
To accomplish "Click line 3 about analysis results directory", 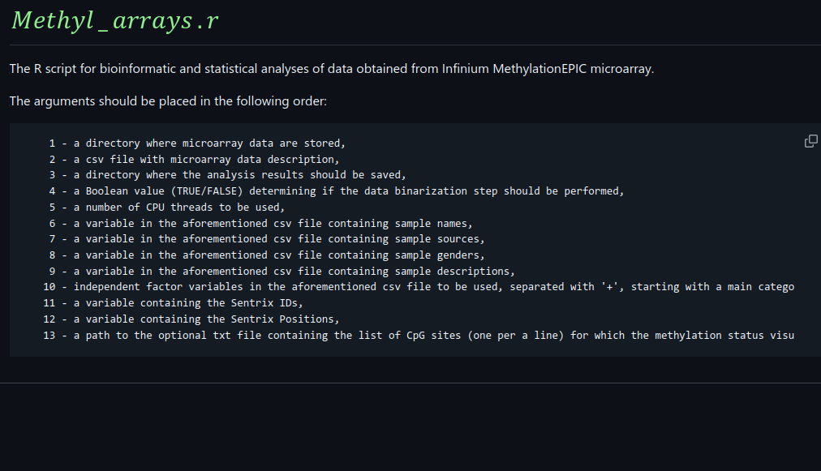I will click(227, 175).
